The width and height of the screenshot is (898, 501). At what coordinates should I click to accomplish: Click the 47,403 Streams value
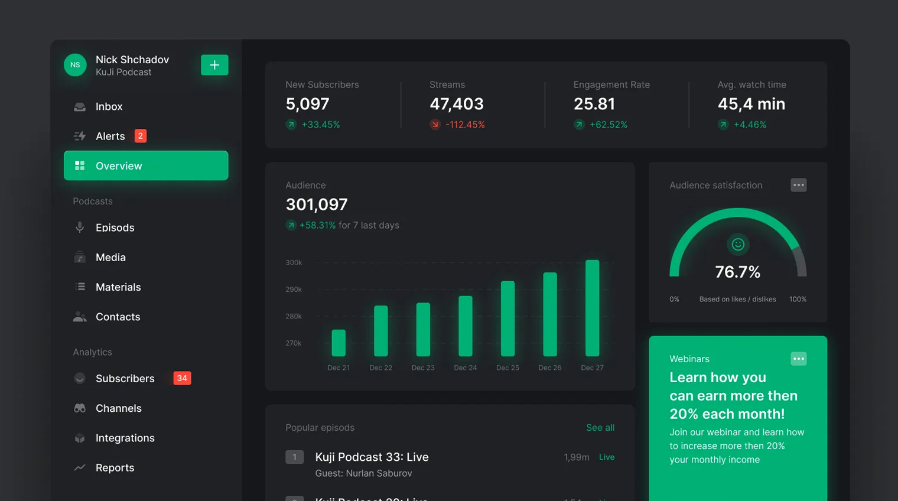pyautogui.click(x=457, y=104)
